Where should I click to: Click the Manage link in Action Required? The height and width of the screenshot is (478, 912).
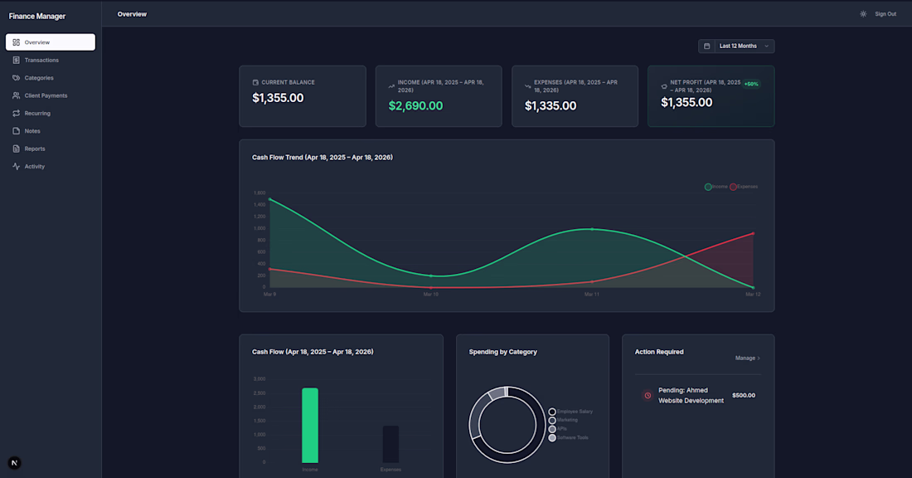coord(747,358)
